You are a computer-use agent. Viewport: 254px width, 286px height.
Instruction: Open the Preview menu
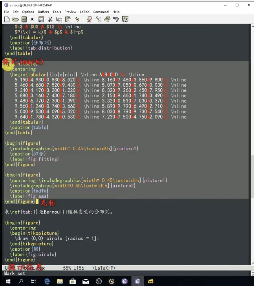[70, 12]
